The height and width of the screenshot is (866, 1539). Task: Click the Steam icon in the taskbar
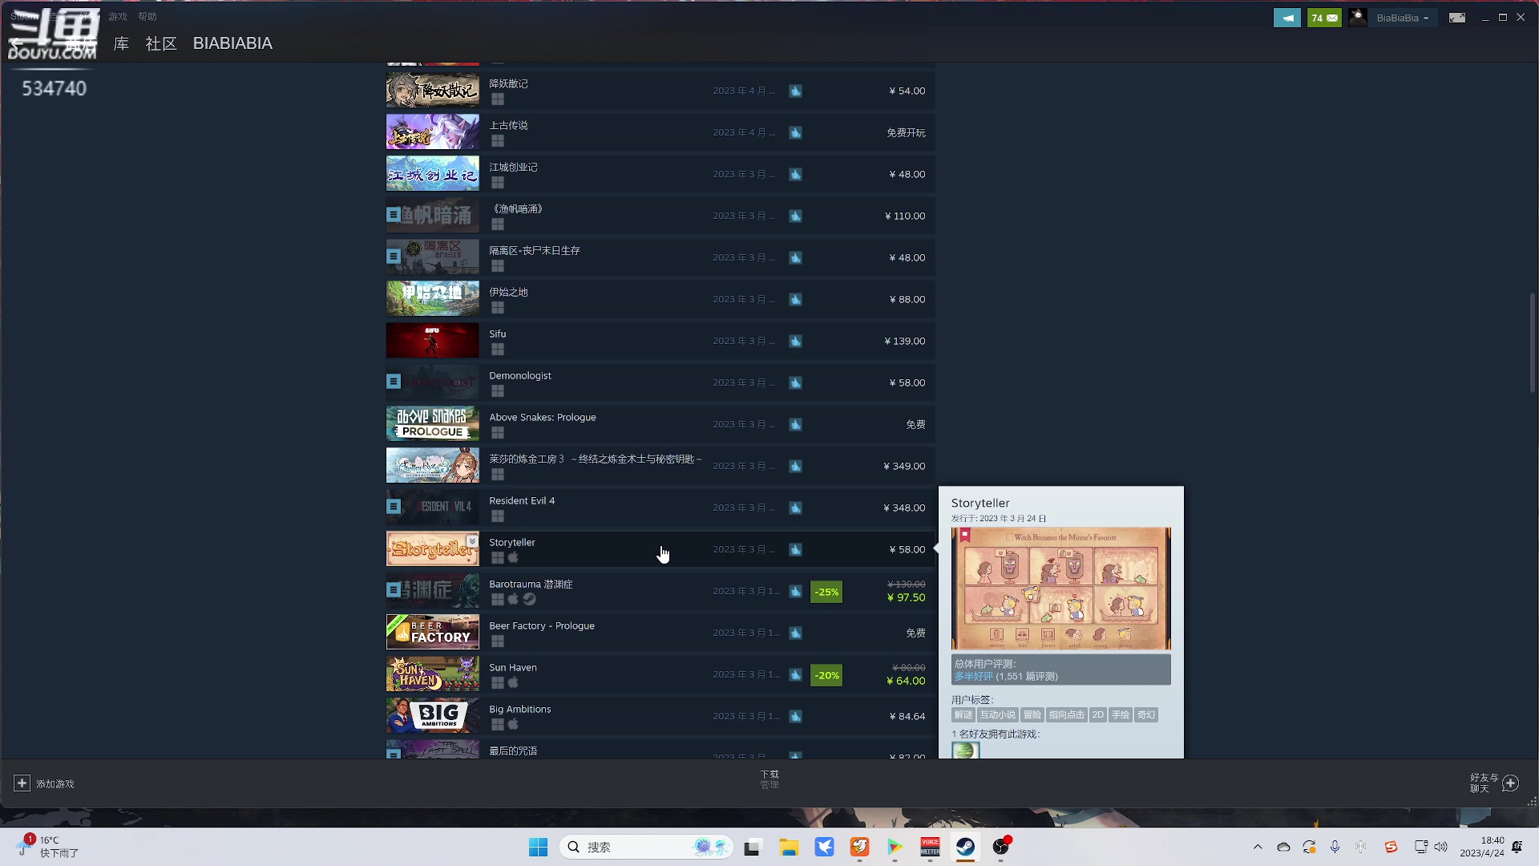click(965, 847)
